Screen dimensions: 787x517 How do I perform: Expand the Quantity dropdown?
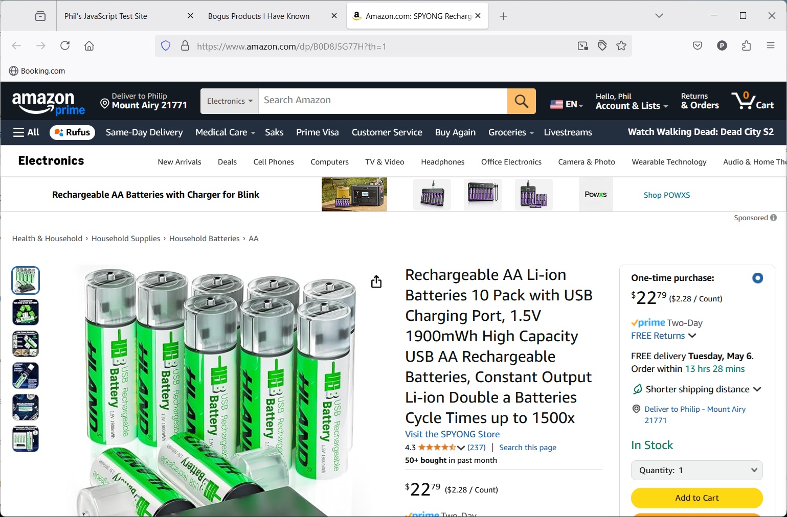click(696, 470)
